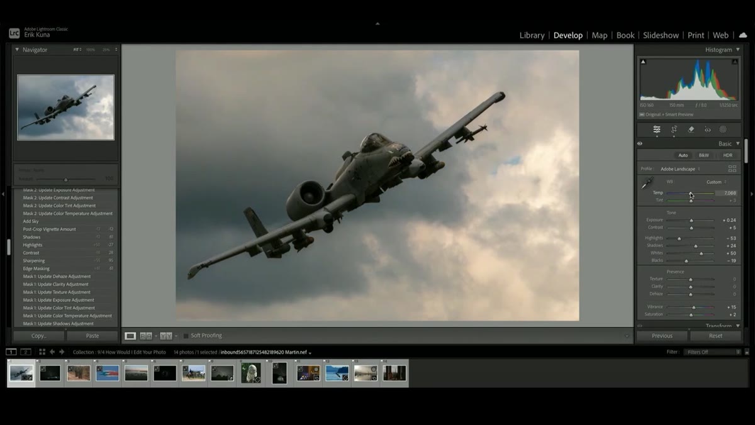Enable HDR editing mode
The height and width of the screenshot is (425, 755).
[727, 155]
